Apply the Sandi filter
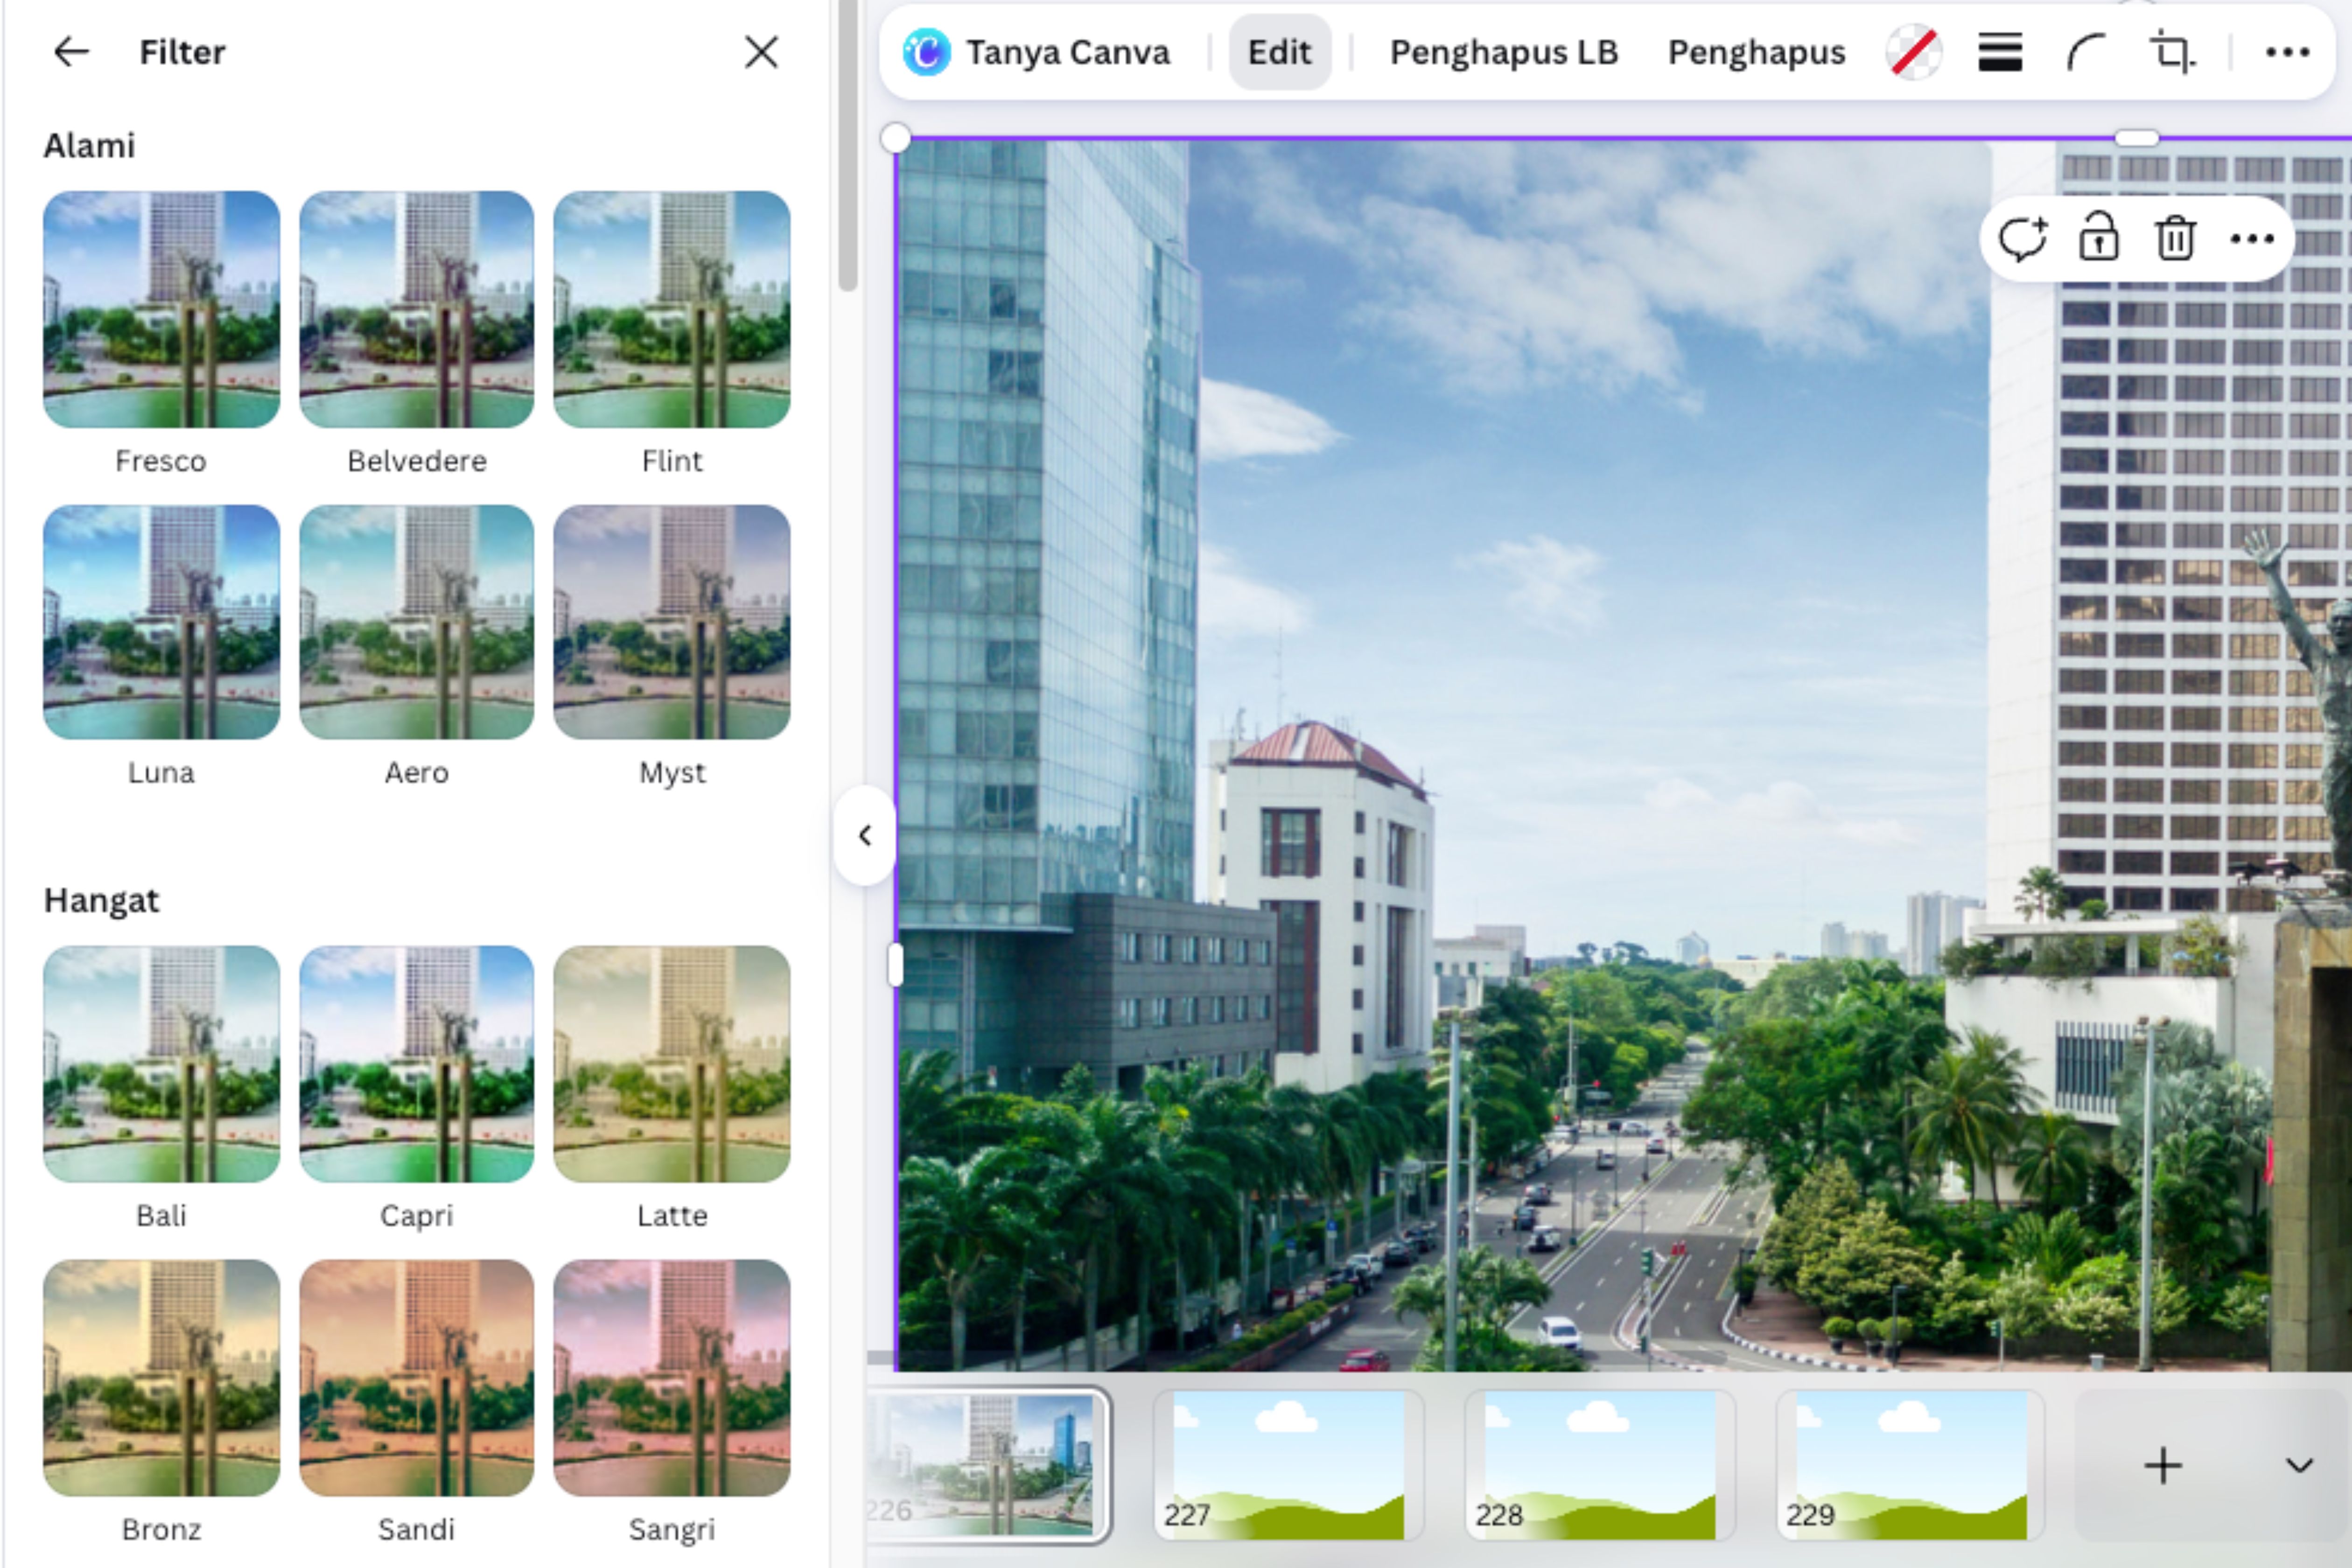Screen dimensions: 2352x1568 coord(416,1378)
